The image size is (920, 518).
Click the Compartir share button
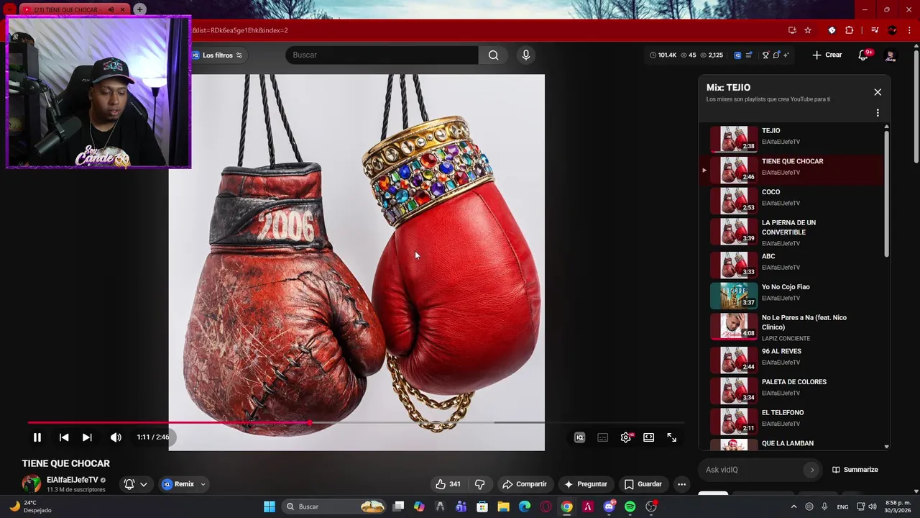(x=525, y=484)
